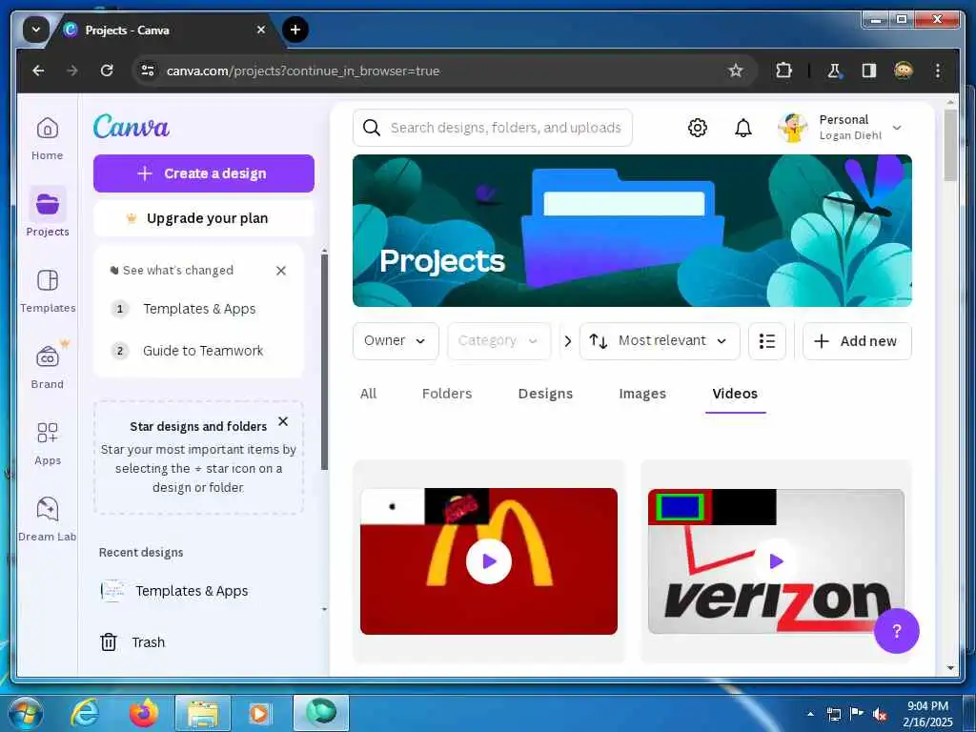Show hidden system tray icons
The width and height of the screenshot is (976, 732).
click(x=810, y=713)
